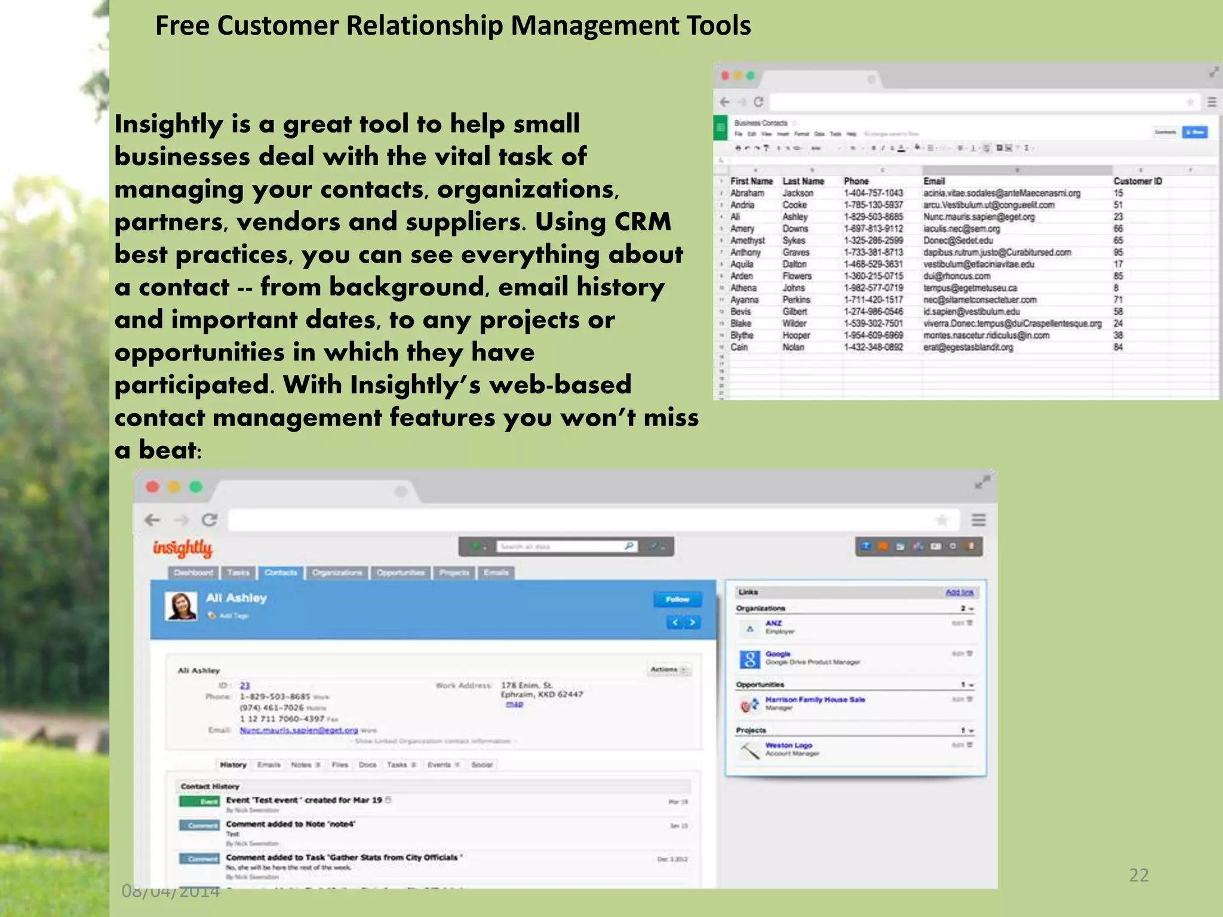This screenshot has width=1223, height=917.
Task: Click Ali Ashley's profile photo
Action: click(181, 607)
